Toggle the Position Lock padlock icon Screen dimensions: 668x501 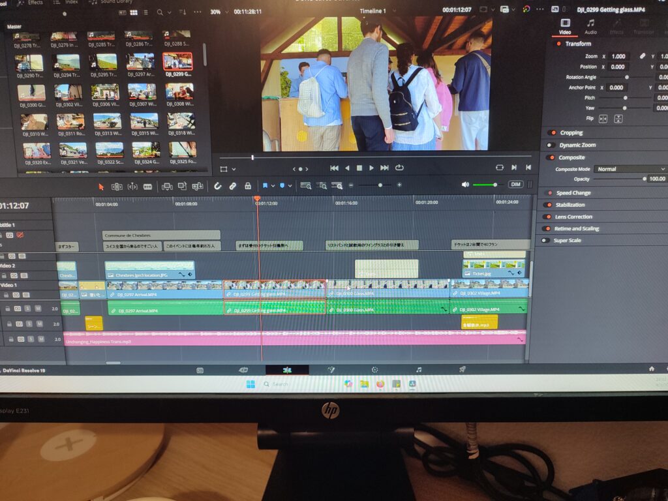pos(247,186)
